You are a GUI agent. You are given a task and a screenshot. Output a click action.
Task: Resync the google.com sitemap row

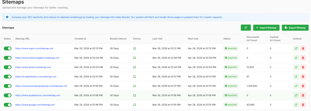pyautogui.click(x=296, y=105)
